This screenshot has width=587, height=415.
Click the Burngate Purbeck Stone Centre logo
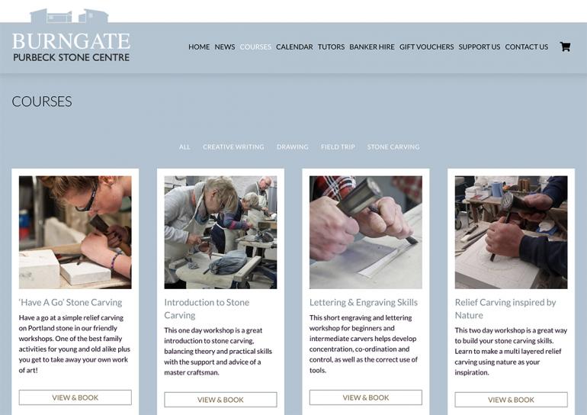tap(71, 36)
